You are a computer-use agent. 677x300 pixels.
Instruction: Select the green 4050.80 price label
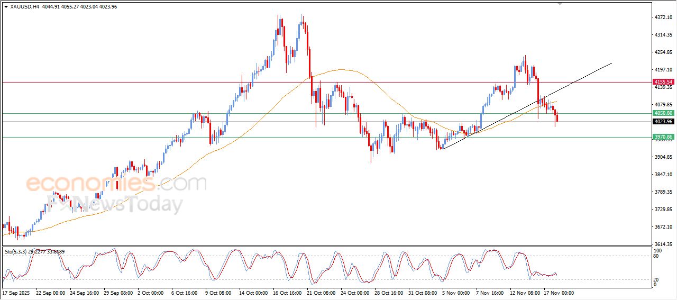663,113
